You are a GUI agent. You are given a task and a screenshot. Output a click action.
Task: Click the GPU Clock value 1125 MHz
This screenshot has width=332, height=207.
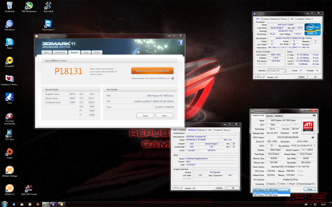tap(271, 171)
